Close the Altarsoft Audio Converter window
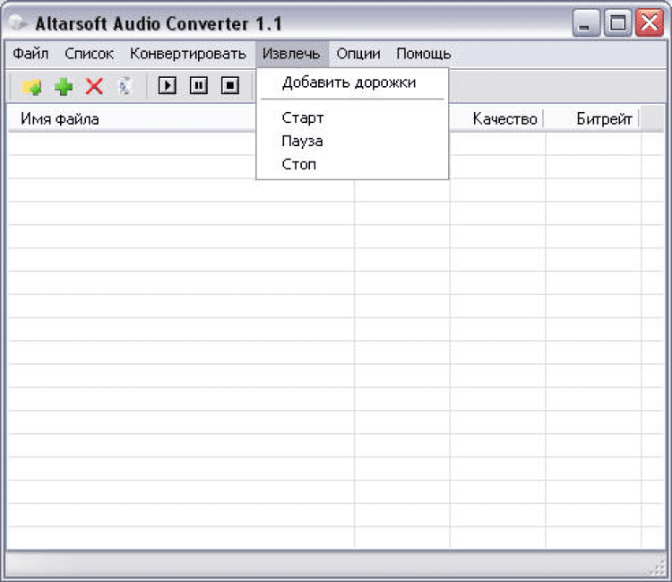The width and height of the screenshot is (672, 582). click(x=650, y=22)
